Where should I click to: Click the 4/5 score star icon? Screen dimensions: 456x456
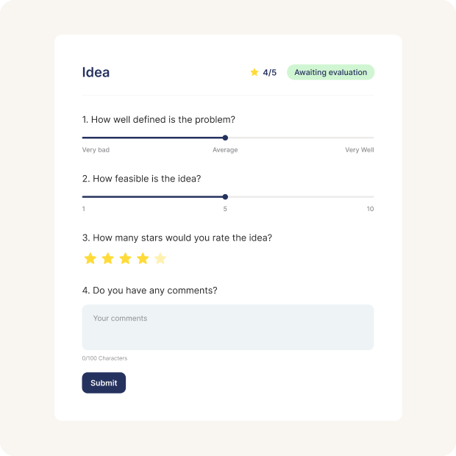[x=254, y=72]
